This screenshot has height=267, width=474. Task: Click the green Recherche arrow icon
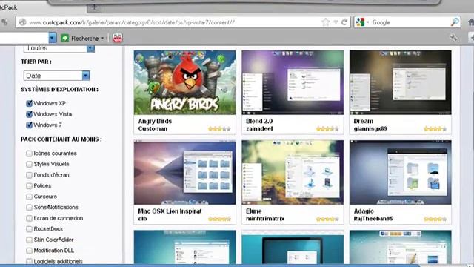[64, 38]
